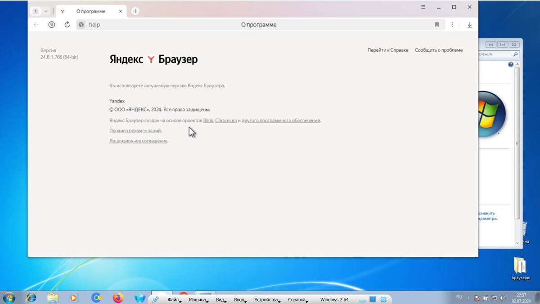Maximize the background control panel window
This screenshot has width=540, height=304.
(503, 44)
